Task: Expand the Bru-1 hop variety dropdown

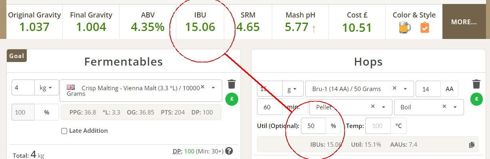Action: pos(405,89)
